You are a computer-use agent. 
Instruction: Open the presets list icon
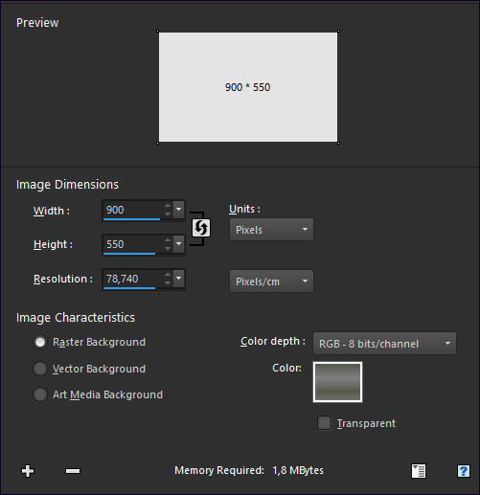[x=419, y=471]
